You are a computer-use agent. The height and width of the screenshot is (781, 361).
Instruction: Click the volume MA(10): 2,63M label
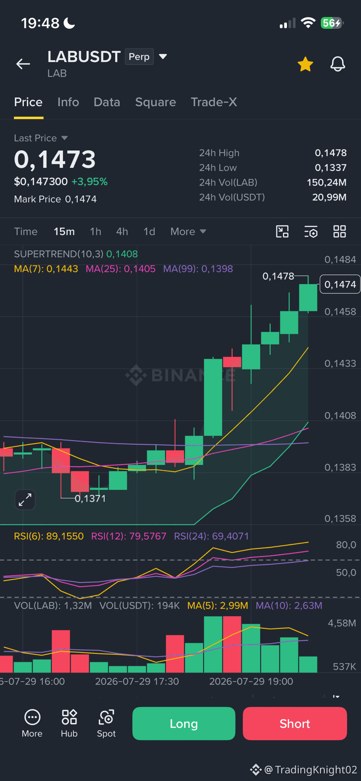coord(289,605)
